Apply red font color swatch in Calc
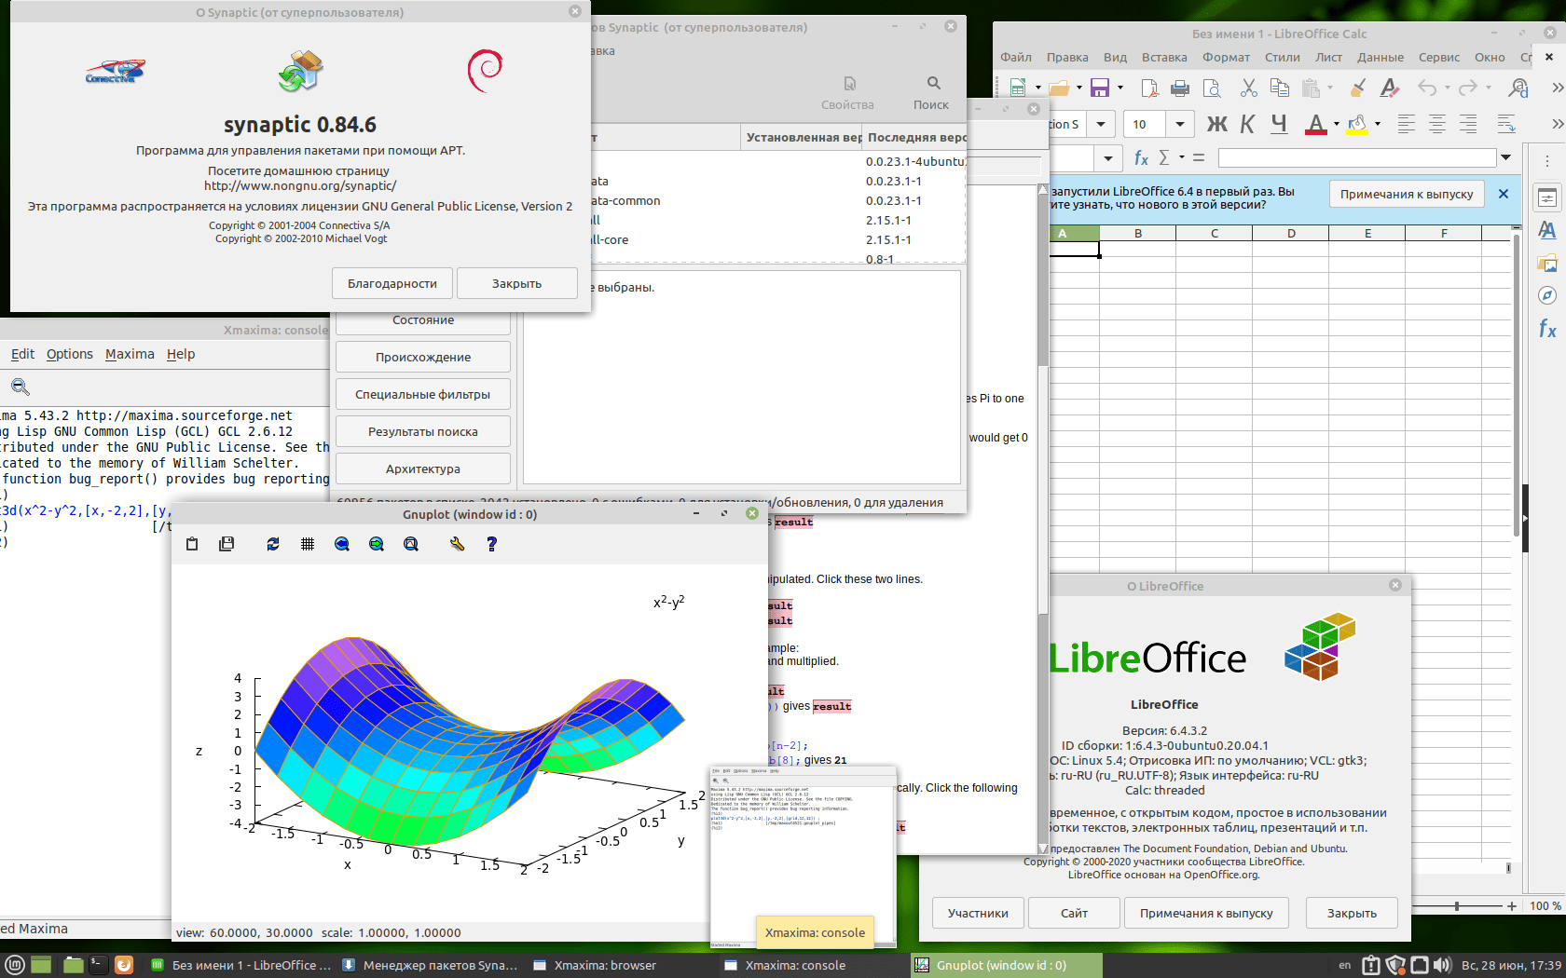This screenshot has width=1566, height=978. [1315, 125]
